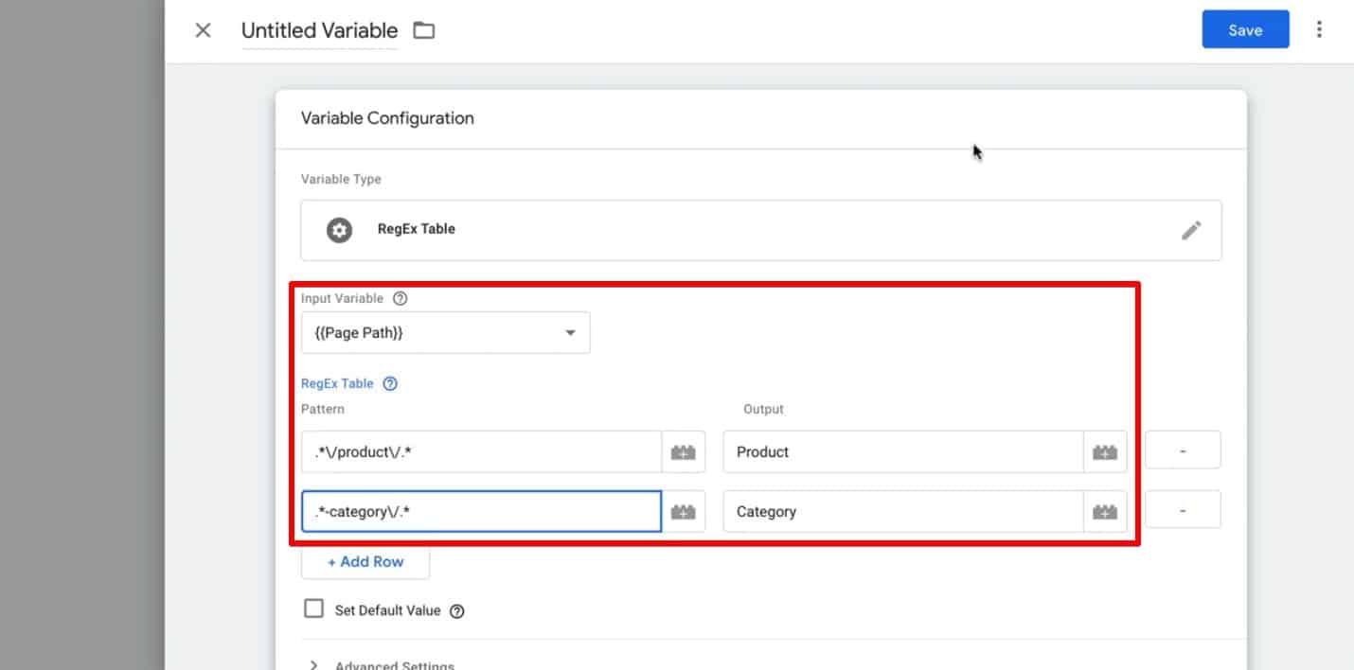Viewport: 1354px width, 670px height.
Task: Remove the Product pattern row with minus button
Action: click(1183, 450)
